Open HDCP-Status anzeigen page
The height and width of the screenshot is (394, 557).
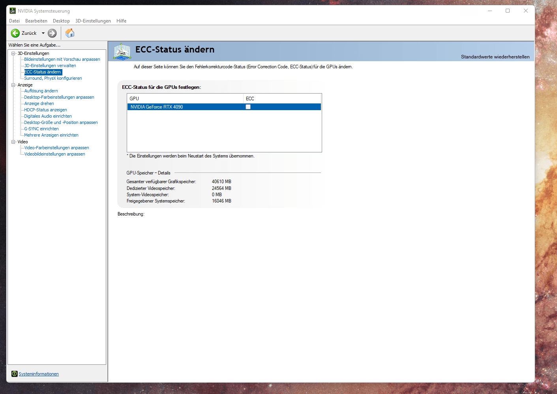tap(45, 110)
